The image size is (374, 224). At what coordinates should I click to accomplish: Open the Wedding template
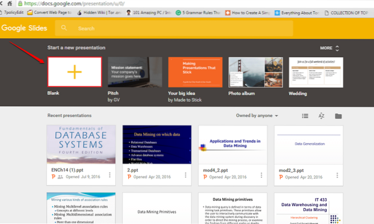pos(316,72)
